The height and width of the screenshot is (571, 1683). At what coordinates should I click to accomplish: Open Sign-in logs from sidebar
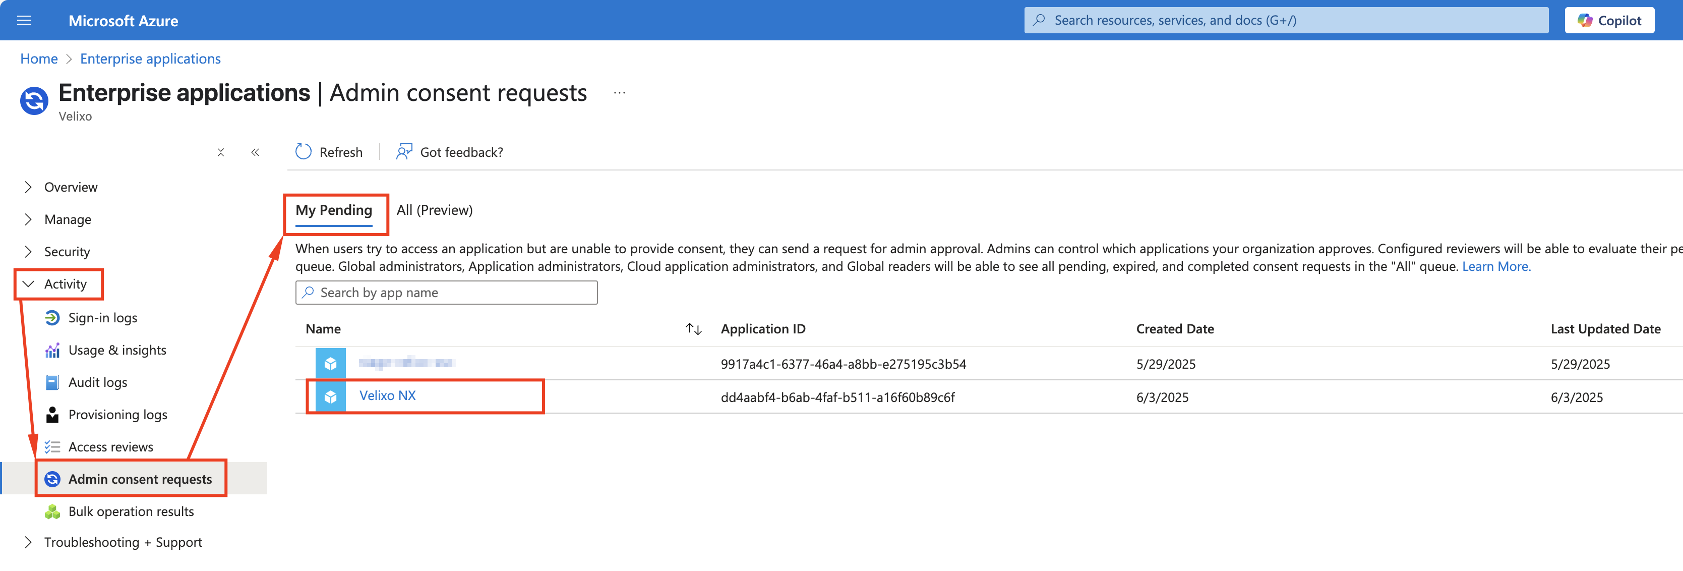(x=102, y=318)
